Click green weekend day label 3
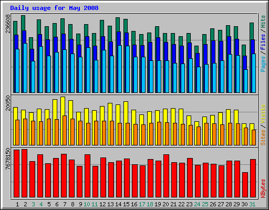This screenshot has height=210, width=269. tap(33, 204)
